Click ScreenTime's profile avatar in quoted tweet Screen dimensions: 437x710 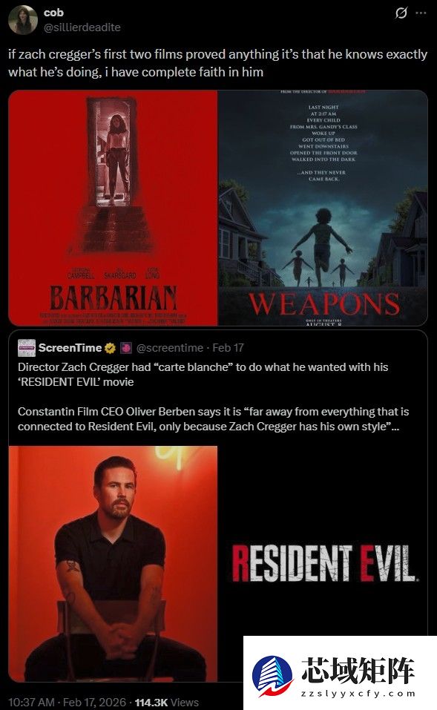coord(26,348)
